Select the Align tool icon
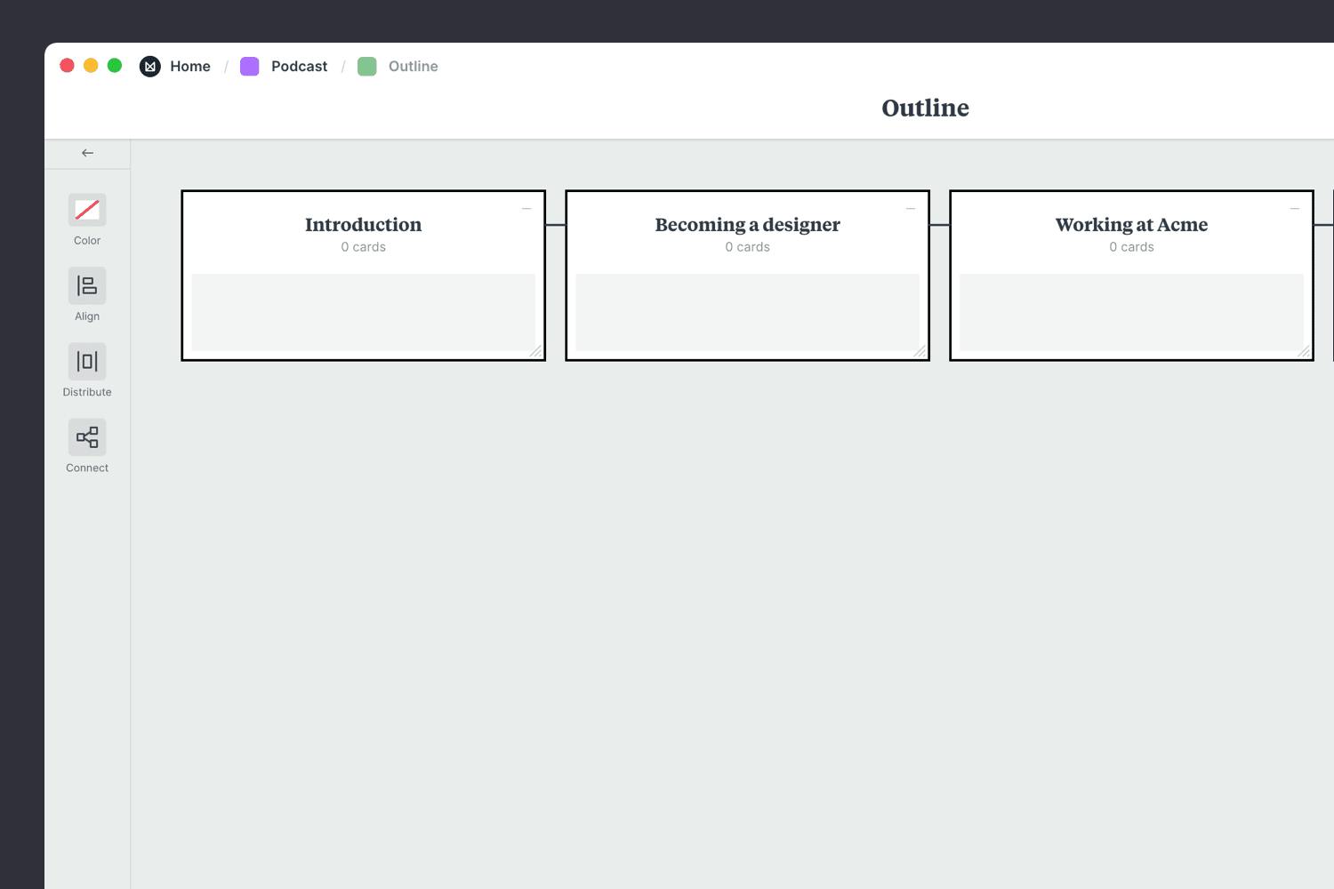Viewport: 1334px width, 889px height. click(87, 286)
